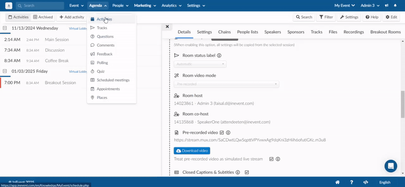
Task: Click the Room video mode icon
Action: [177, 76]
